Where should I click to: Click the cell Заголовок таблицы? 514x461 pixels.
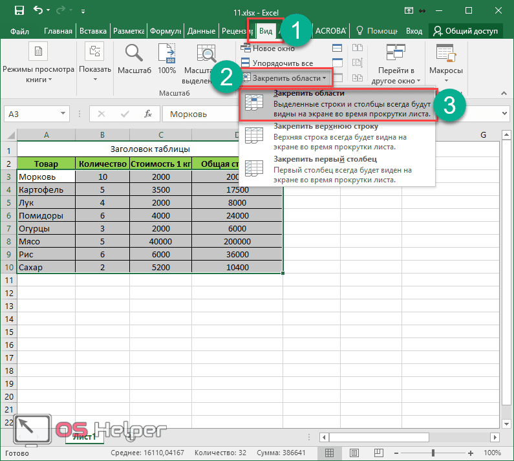pyautogui.click(x=150, y=149)
